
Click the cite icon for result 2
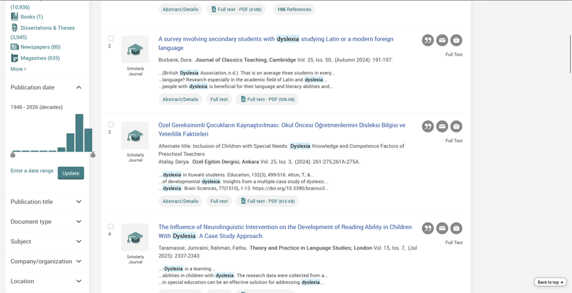click(x=428, y=40)
